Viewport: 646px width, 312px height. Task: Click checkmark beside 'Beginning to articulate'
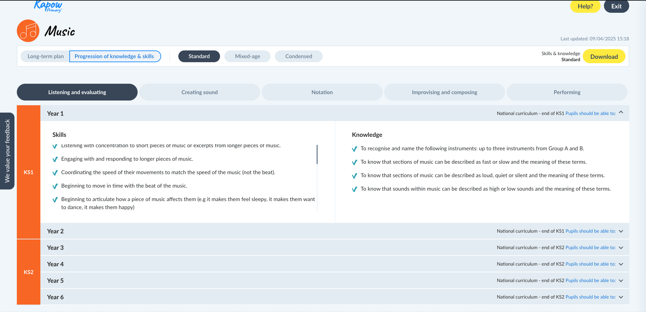tap(55, 200)
